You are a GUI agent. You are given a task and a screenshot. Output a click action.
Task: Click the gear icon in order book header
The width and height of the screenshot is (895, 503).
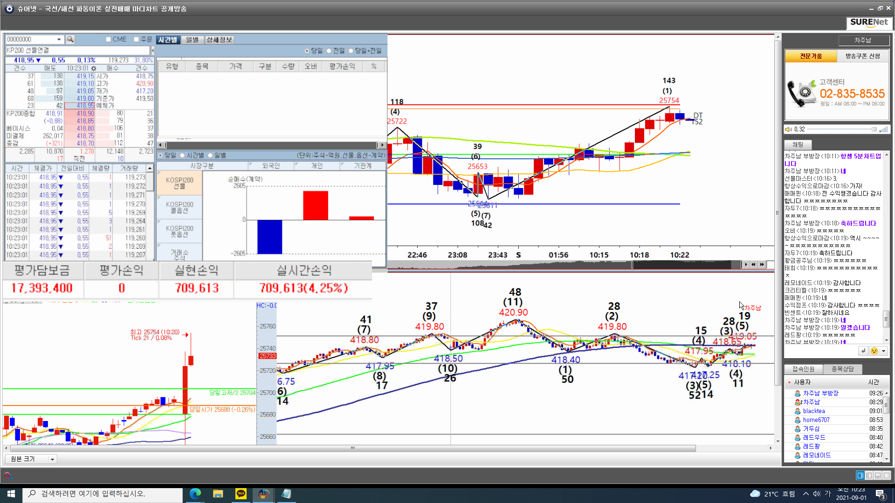click(x=94, y=68)
